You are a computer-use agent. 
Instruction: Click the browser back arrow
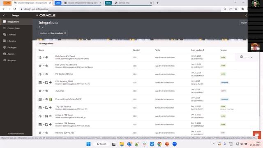4,9
